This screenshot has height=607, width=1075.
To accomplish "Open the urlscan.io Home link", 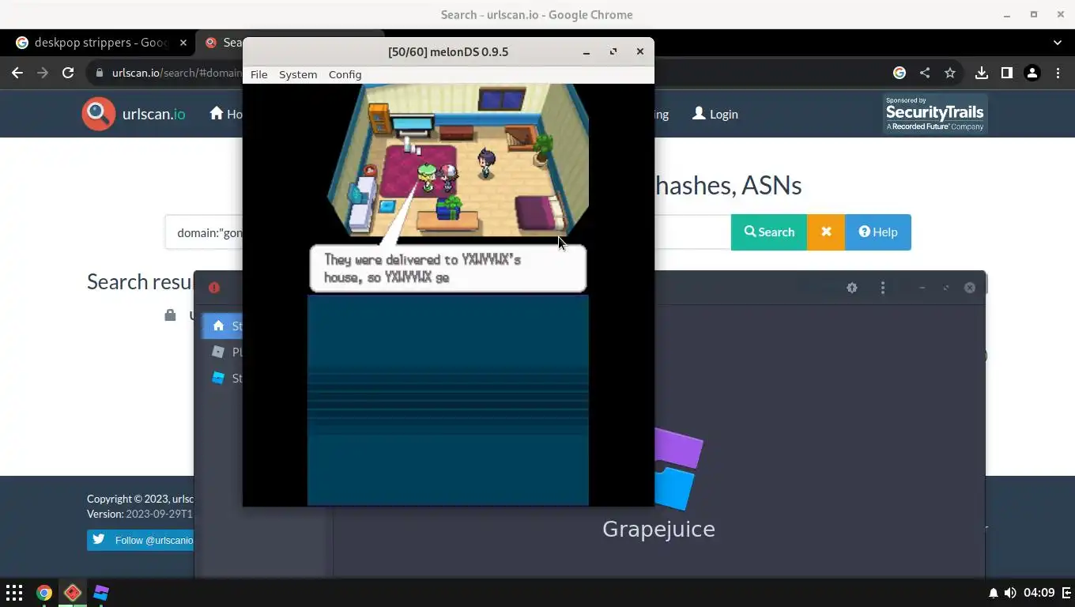I will (x=225, y=114).
